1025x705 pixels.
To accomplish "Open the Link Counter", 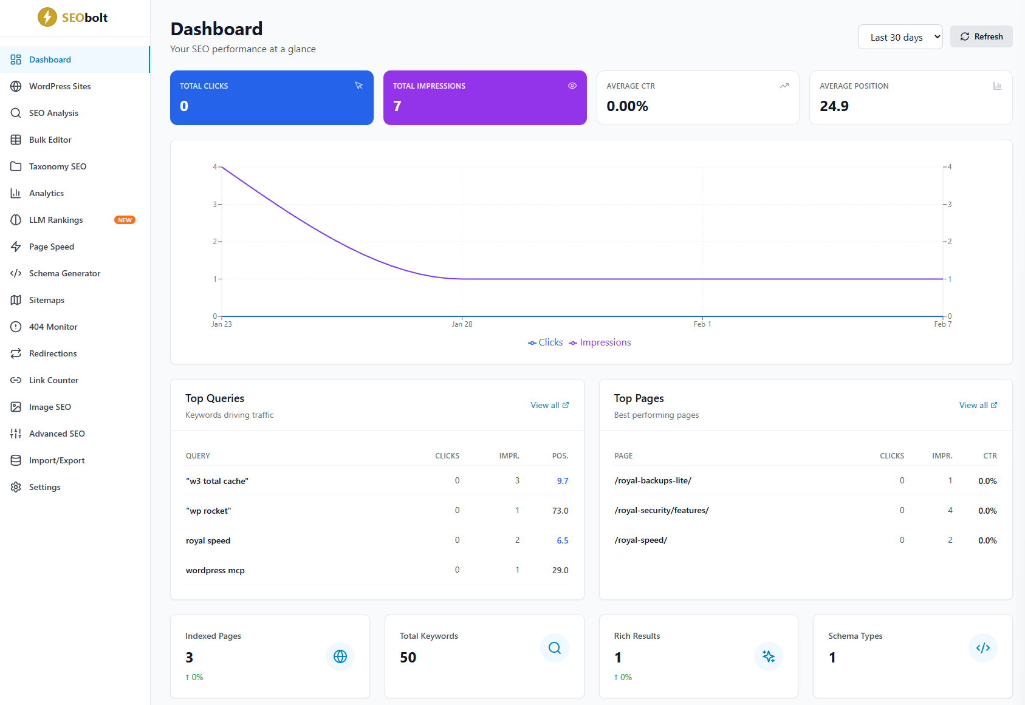I will point(53,380).
